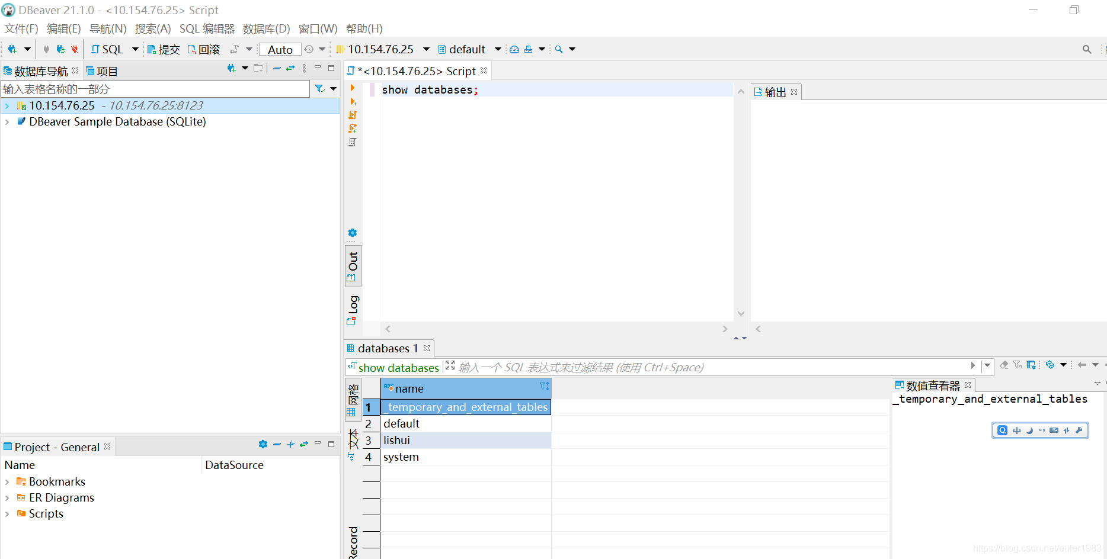Close the 输出 output tab
This screenshot has height=559, width=1107.
coord(794,92)
